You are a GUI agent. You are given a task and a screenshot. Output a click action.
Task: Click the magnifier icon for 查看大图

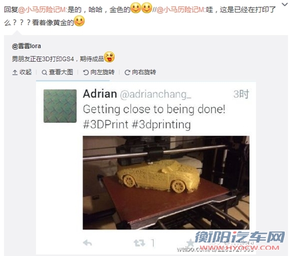[x=44, y=72]
